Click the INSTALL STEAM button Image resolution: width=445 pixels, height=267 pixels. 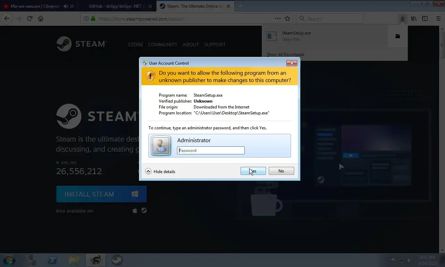[102, 194]
